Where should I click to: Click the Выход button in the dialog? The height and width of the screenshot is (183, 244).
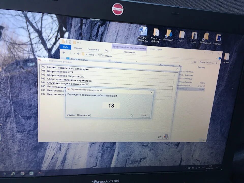coord(144,115)
